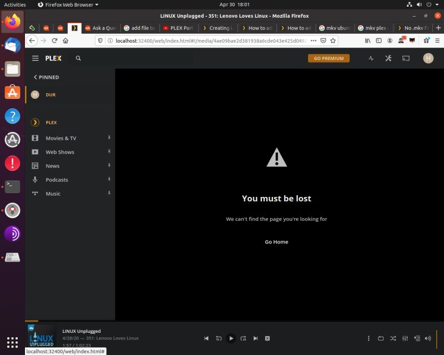The width and height of the screenshot is (444, 355).
Task: Open the activity status icon
Action: coord(371,58)
